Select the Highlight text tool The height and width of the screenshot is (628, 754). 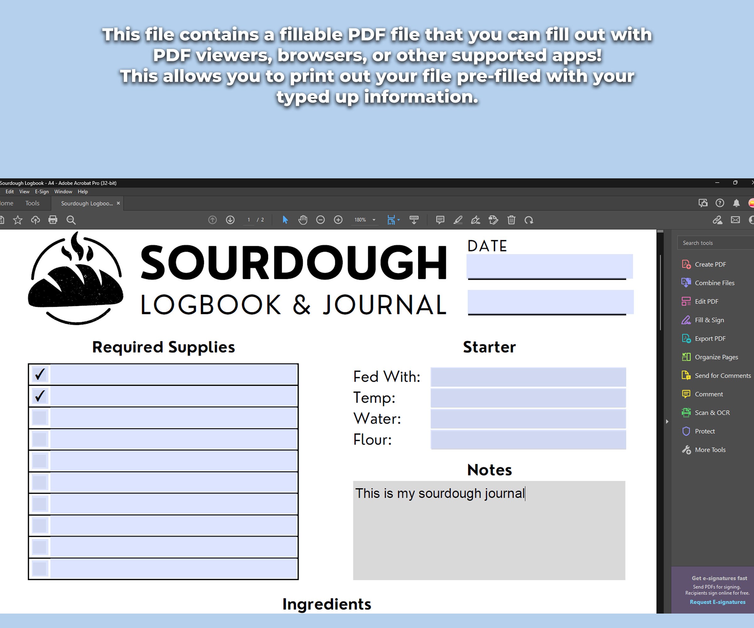point(458,220)
